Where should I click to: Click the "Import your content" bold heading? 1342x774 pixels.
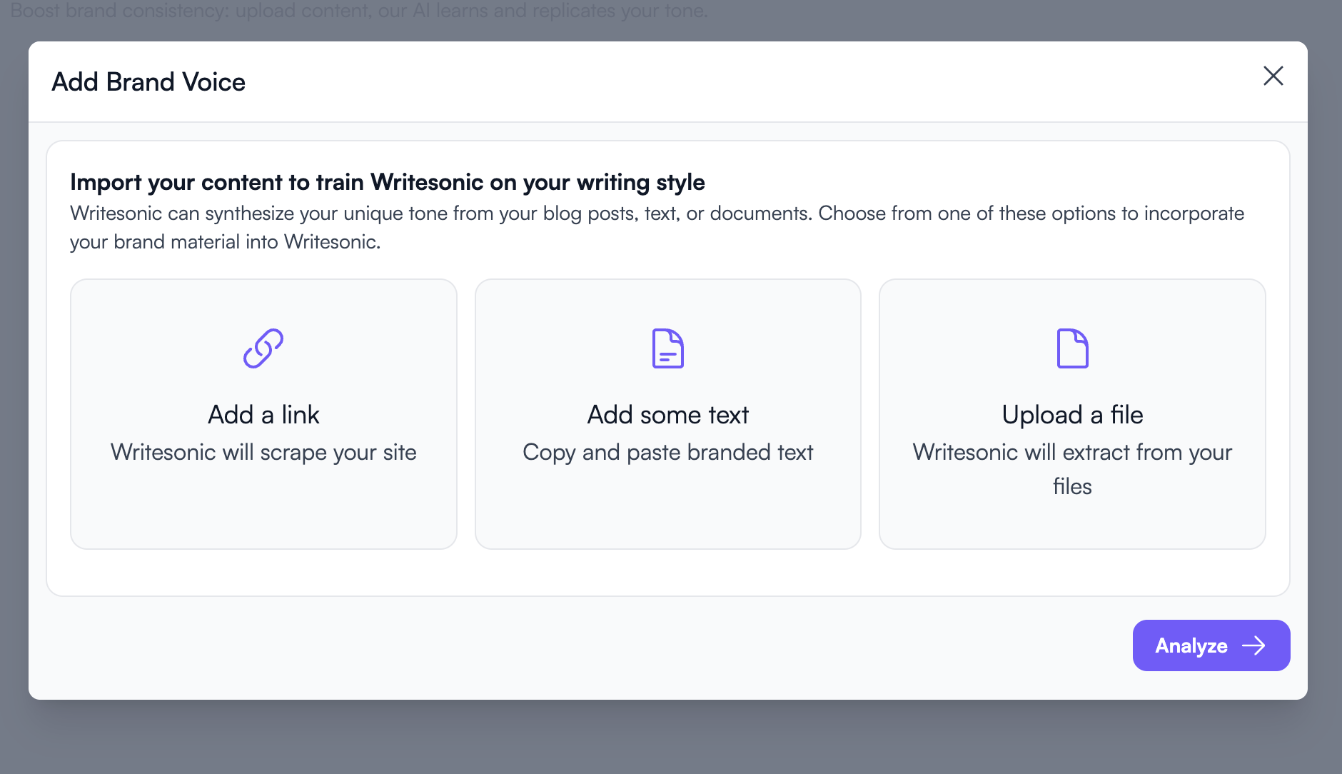[x=388, y=183]
